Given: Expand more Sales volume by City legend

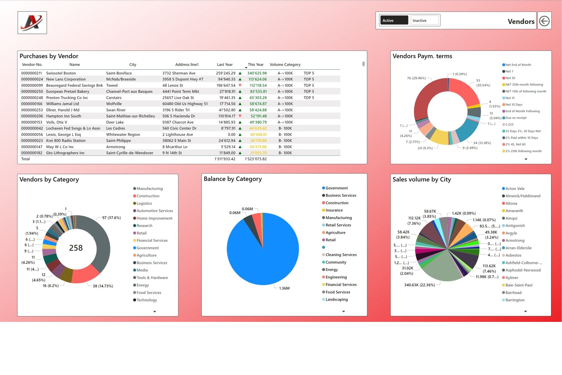Looking at the screenshot, I should [x=525, y=311].
